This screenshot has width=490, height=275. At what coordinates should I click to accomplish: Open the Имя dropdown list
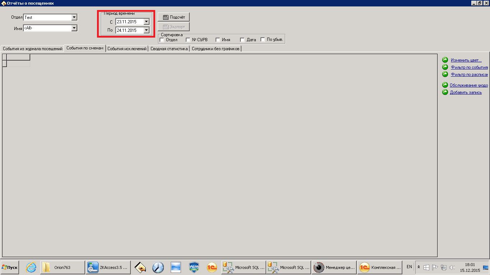(74, 28)
